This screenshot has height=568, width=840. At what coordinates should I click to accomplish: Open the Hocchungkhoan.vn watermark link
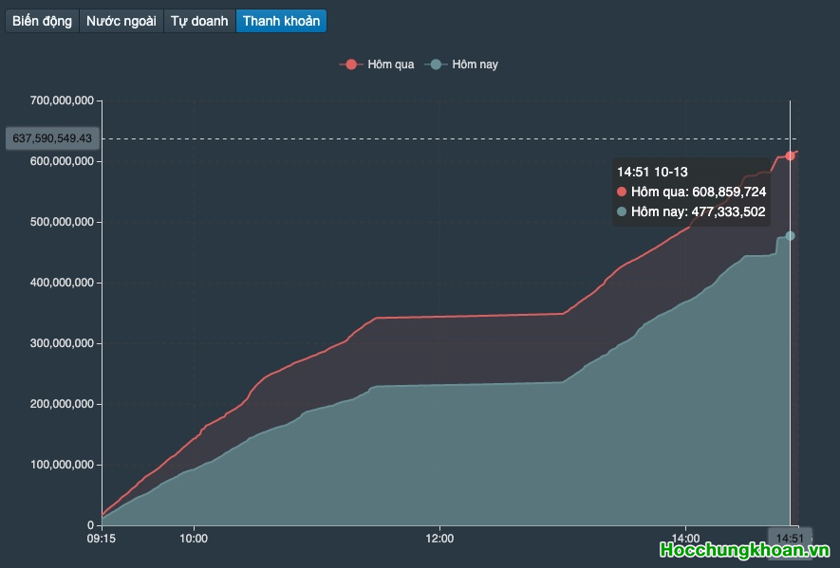[745, 551]
